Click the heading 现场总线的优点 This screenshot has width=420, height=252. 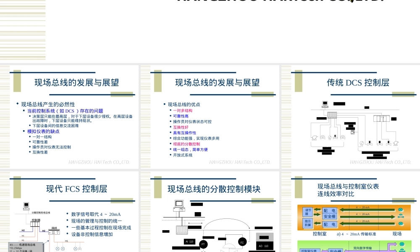184,105
